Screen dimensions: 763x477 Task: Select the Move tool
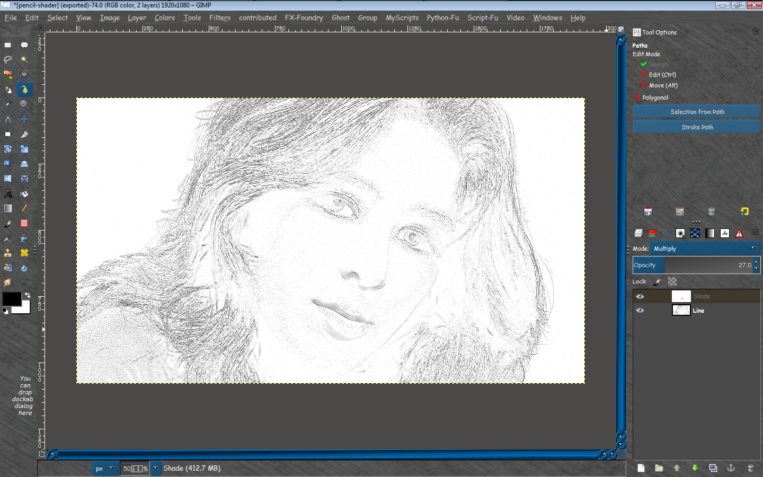(24, 119)
